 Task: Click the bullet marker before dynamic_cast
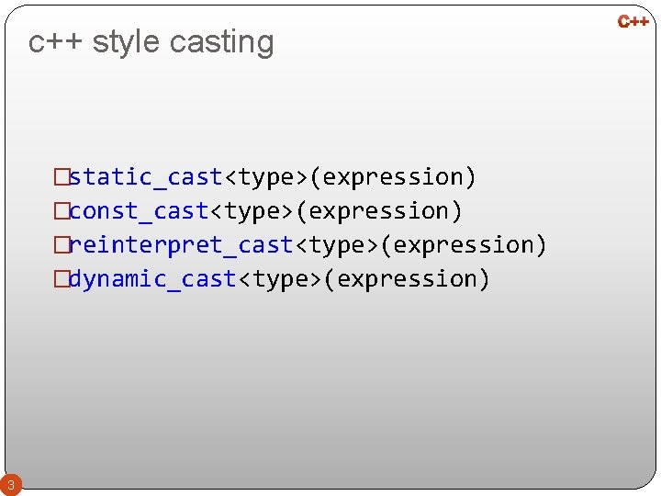(62, 278)
